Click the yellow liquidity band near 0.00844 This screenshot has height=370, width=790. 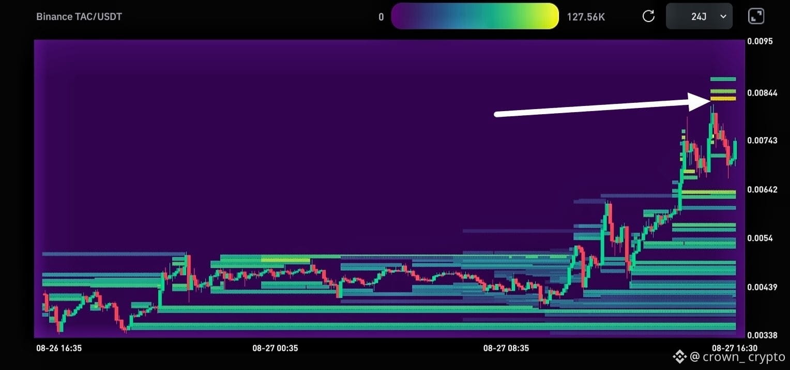click(x=723, y=98)
